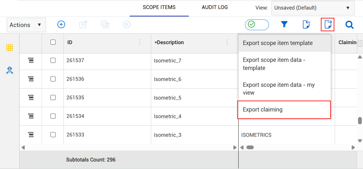Switch to the Audit Log tab
This screenshot has height=169, width=363.
pos(215,7)
